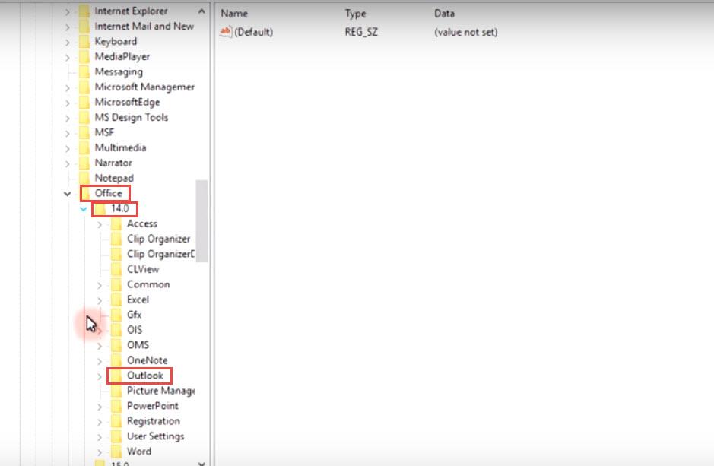Click the MediaPlayer folder icon
714x466 pixels.
click(84, 57)
